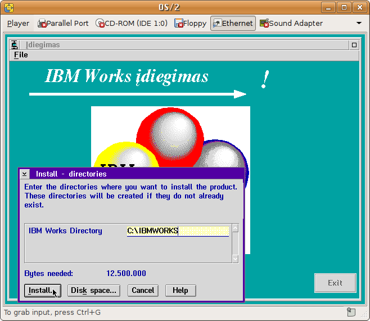Expand the toolbar overflow dropdown arrow

click(359, 23)
